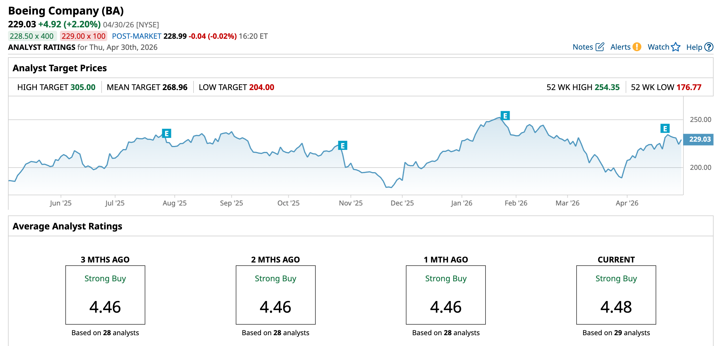Click the Watch star icon
717x346 pixels.
[676, 47]
